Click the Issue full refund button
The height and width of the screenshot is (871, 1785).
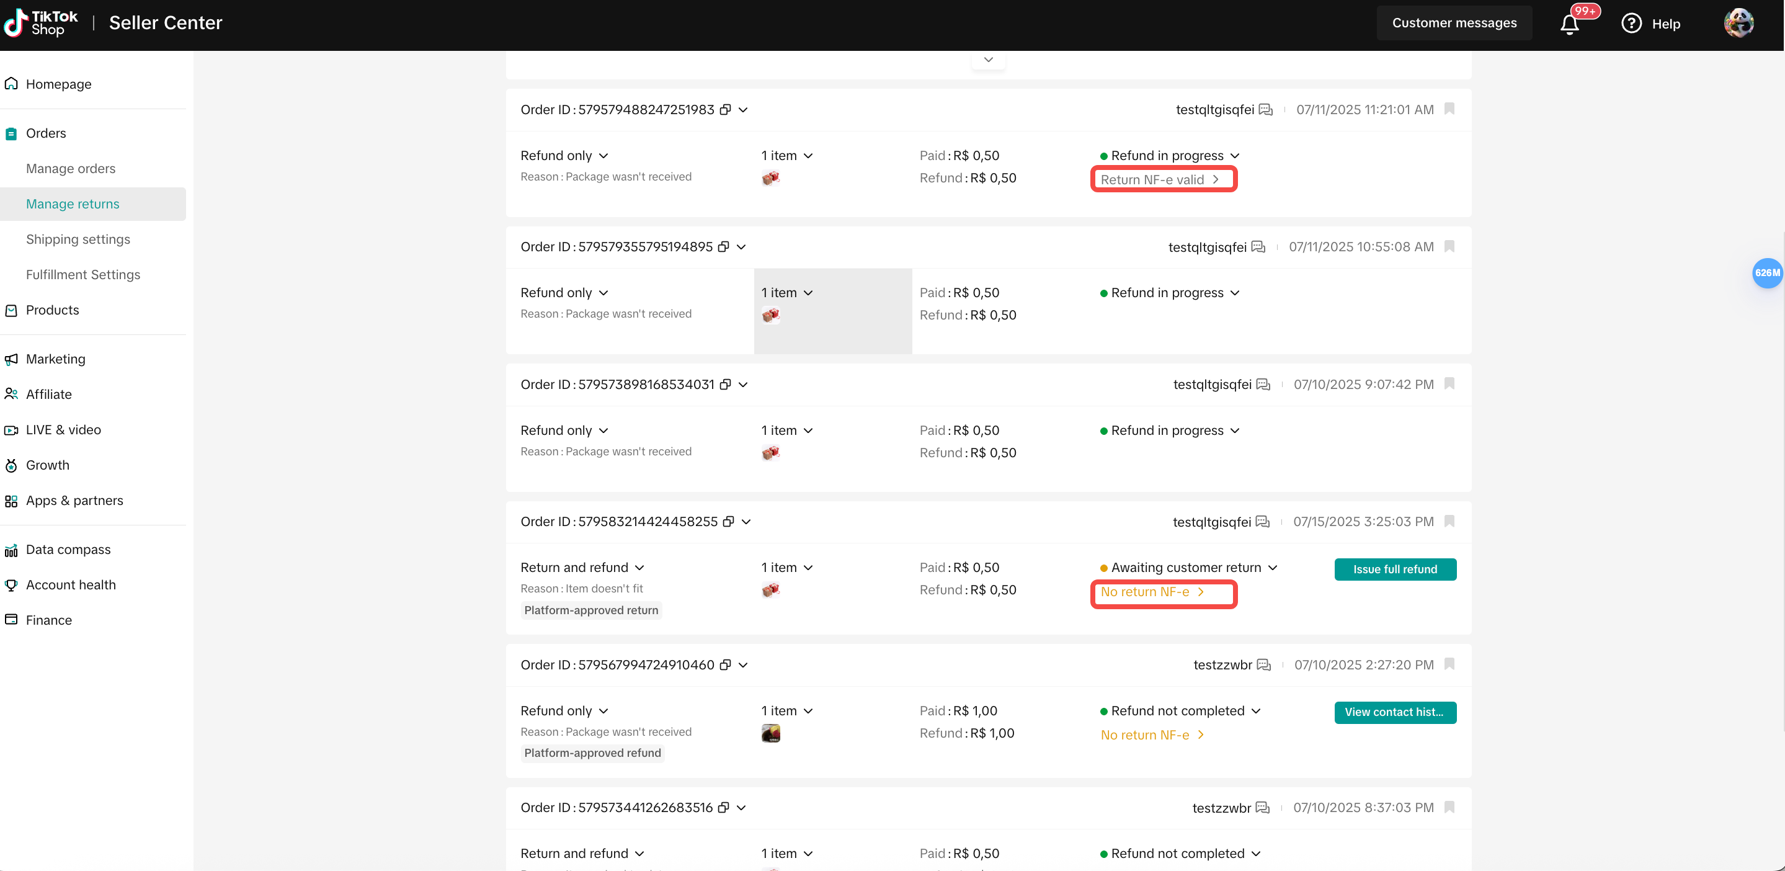coord(1395,569)
